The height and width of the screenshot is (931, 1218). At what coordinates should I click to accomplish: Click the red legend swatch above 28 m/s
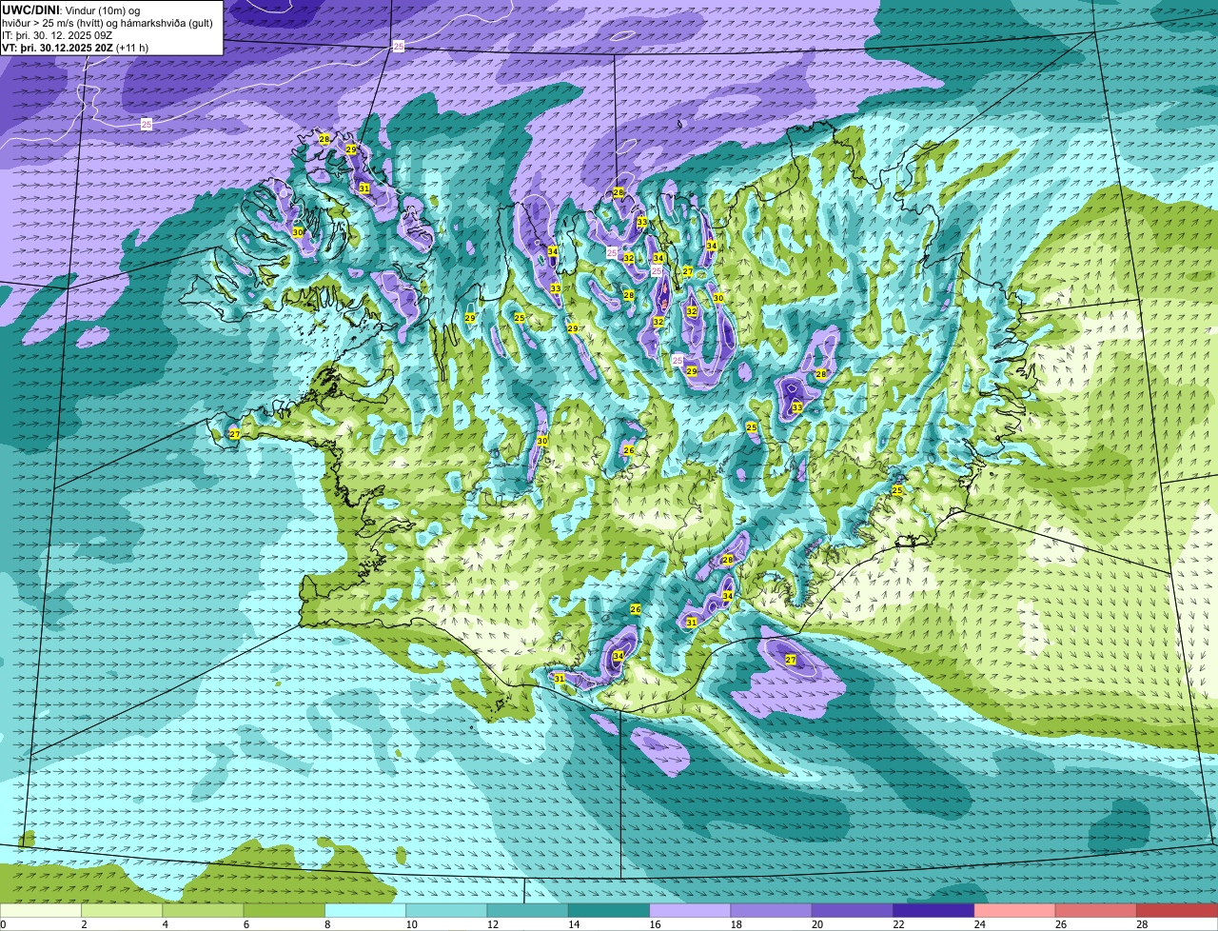coord(1177,910)
